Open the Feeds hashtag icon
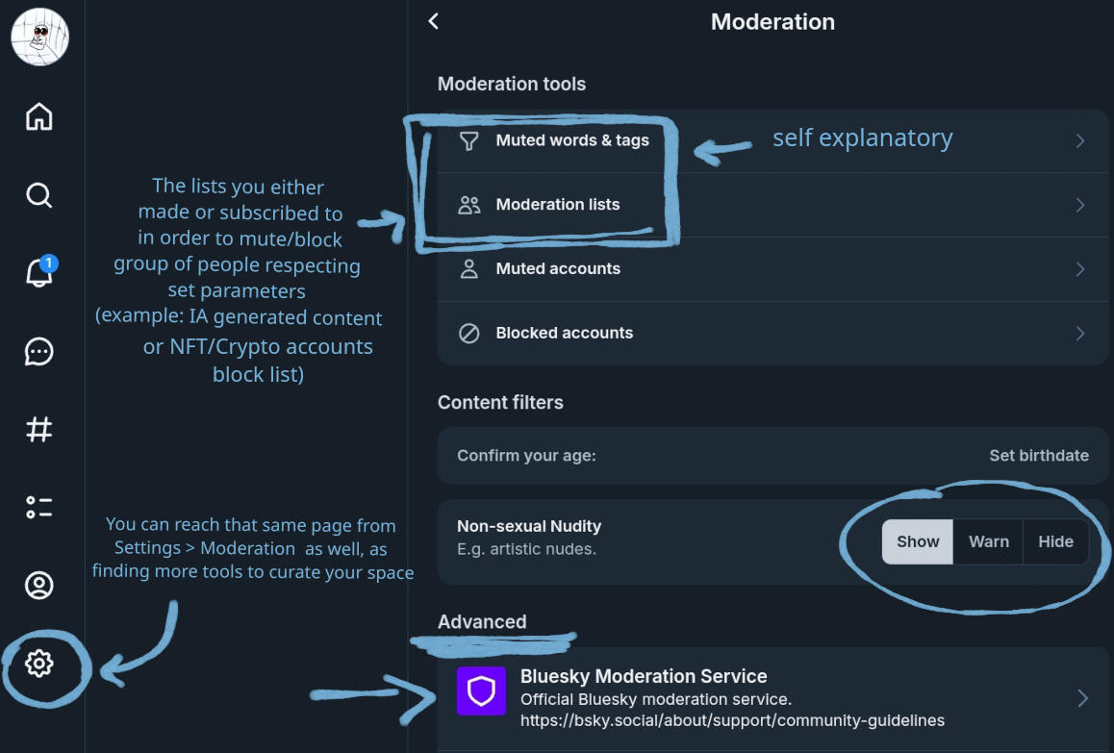The width and height of the screenshot is (1114, 753). (x=38, y=430)
